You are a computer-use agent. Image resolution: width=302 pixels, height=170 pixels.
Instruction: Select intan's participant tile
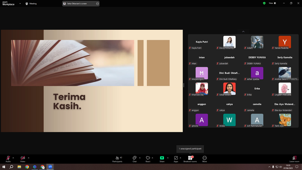(201, 58)
